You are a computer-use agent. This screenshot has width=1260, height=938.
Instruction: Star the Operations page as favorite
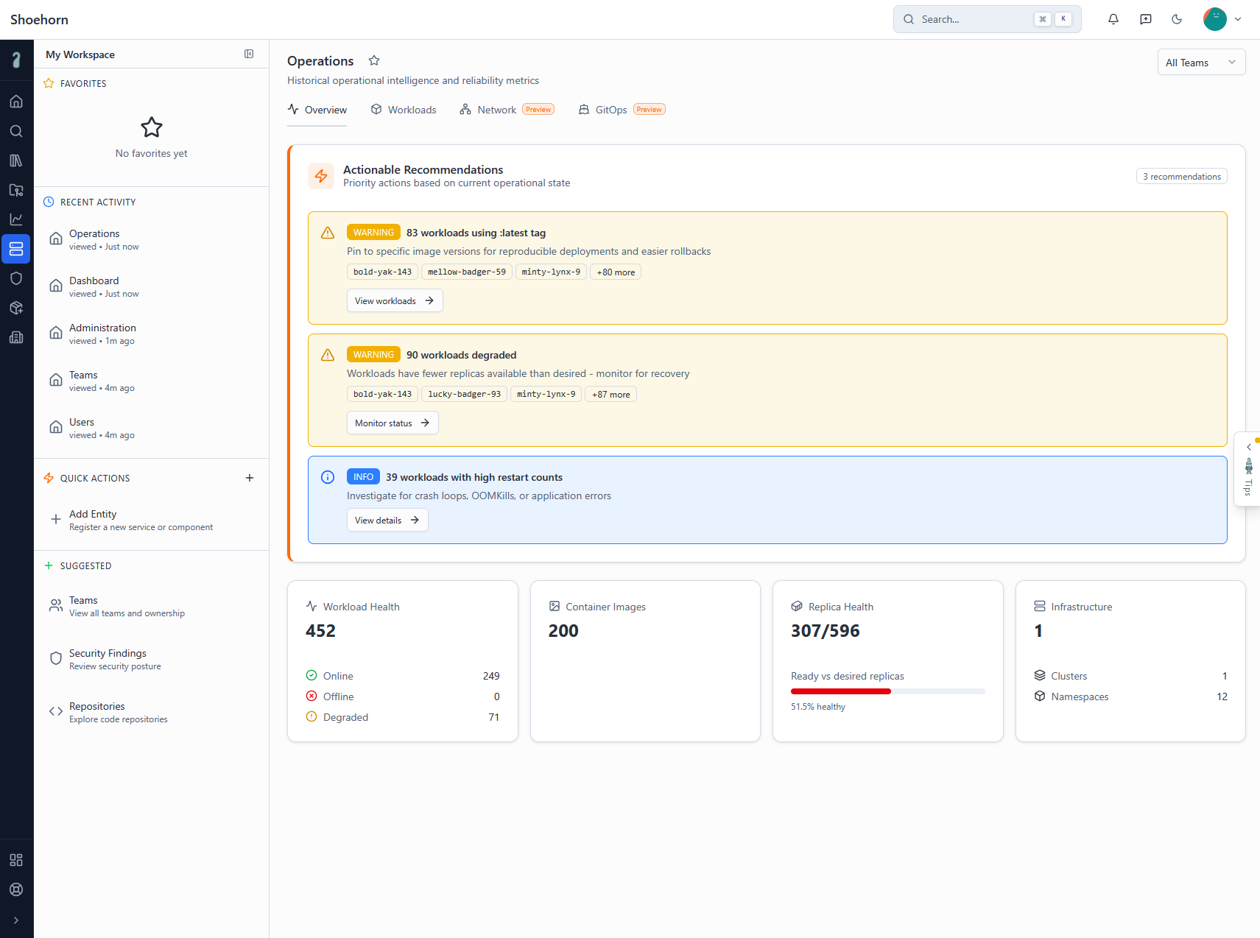pos(374,61)
